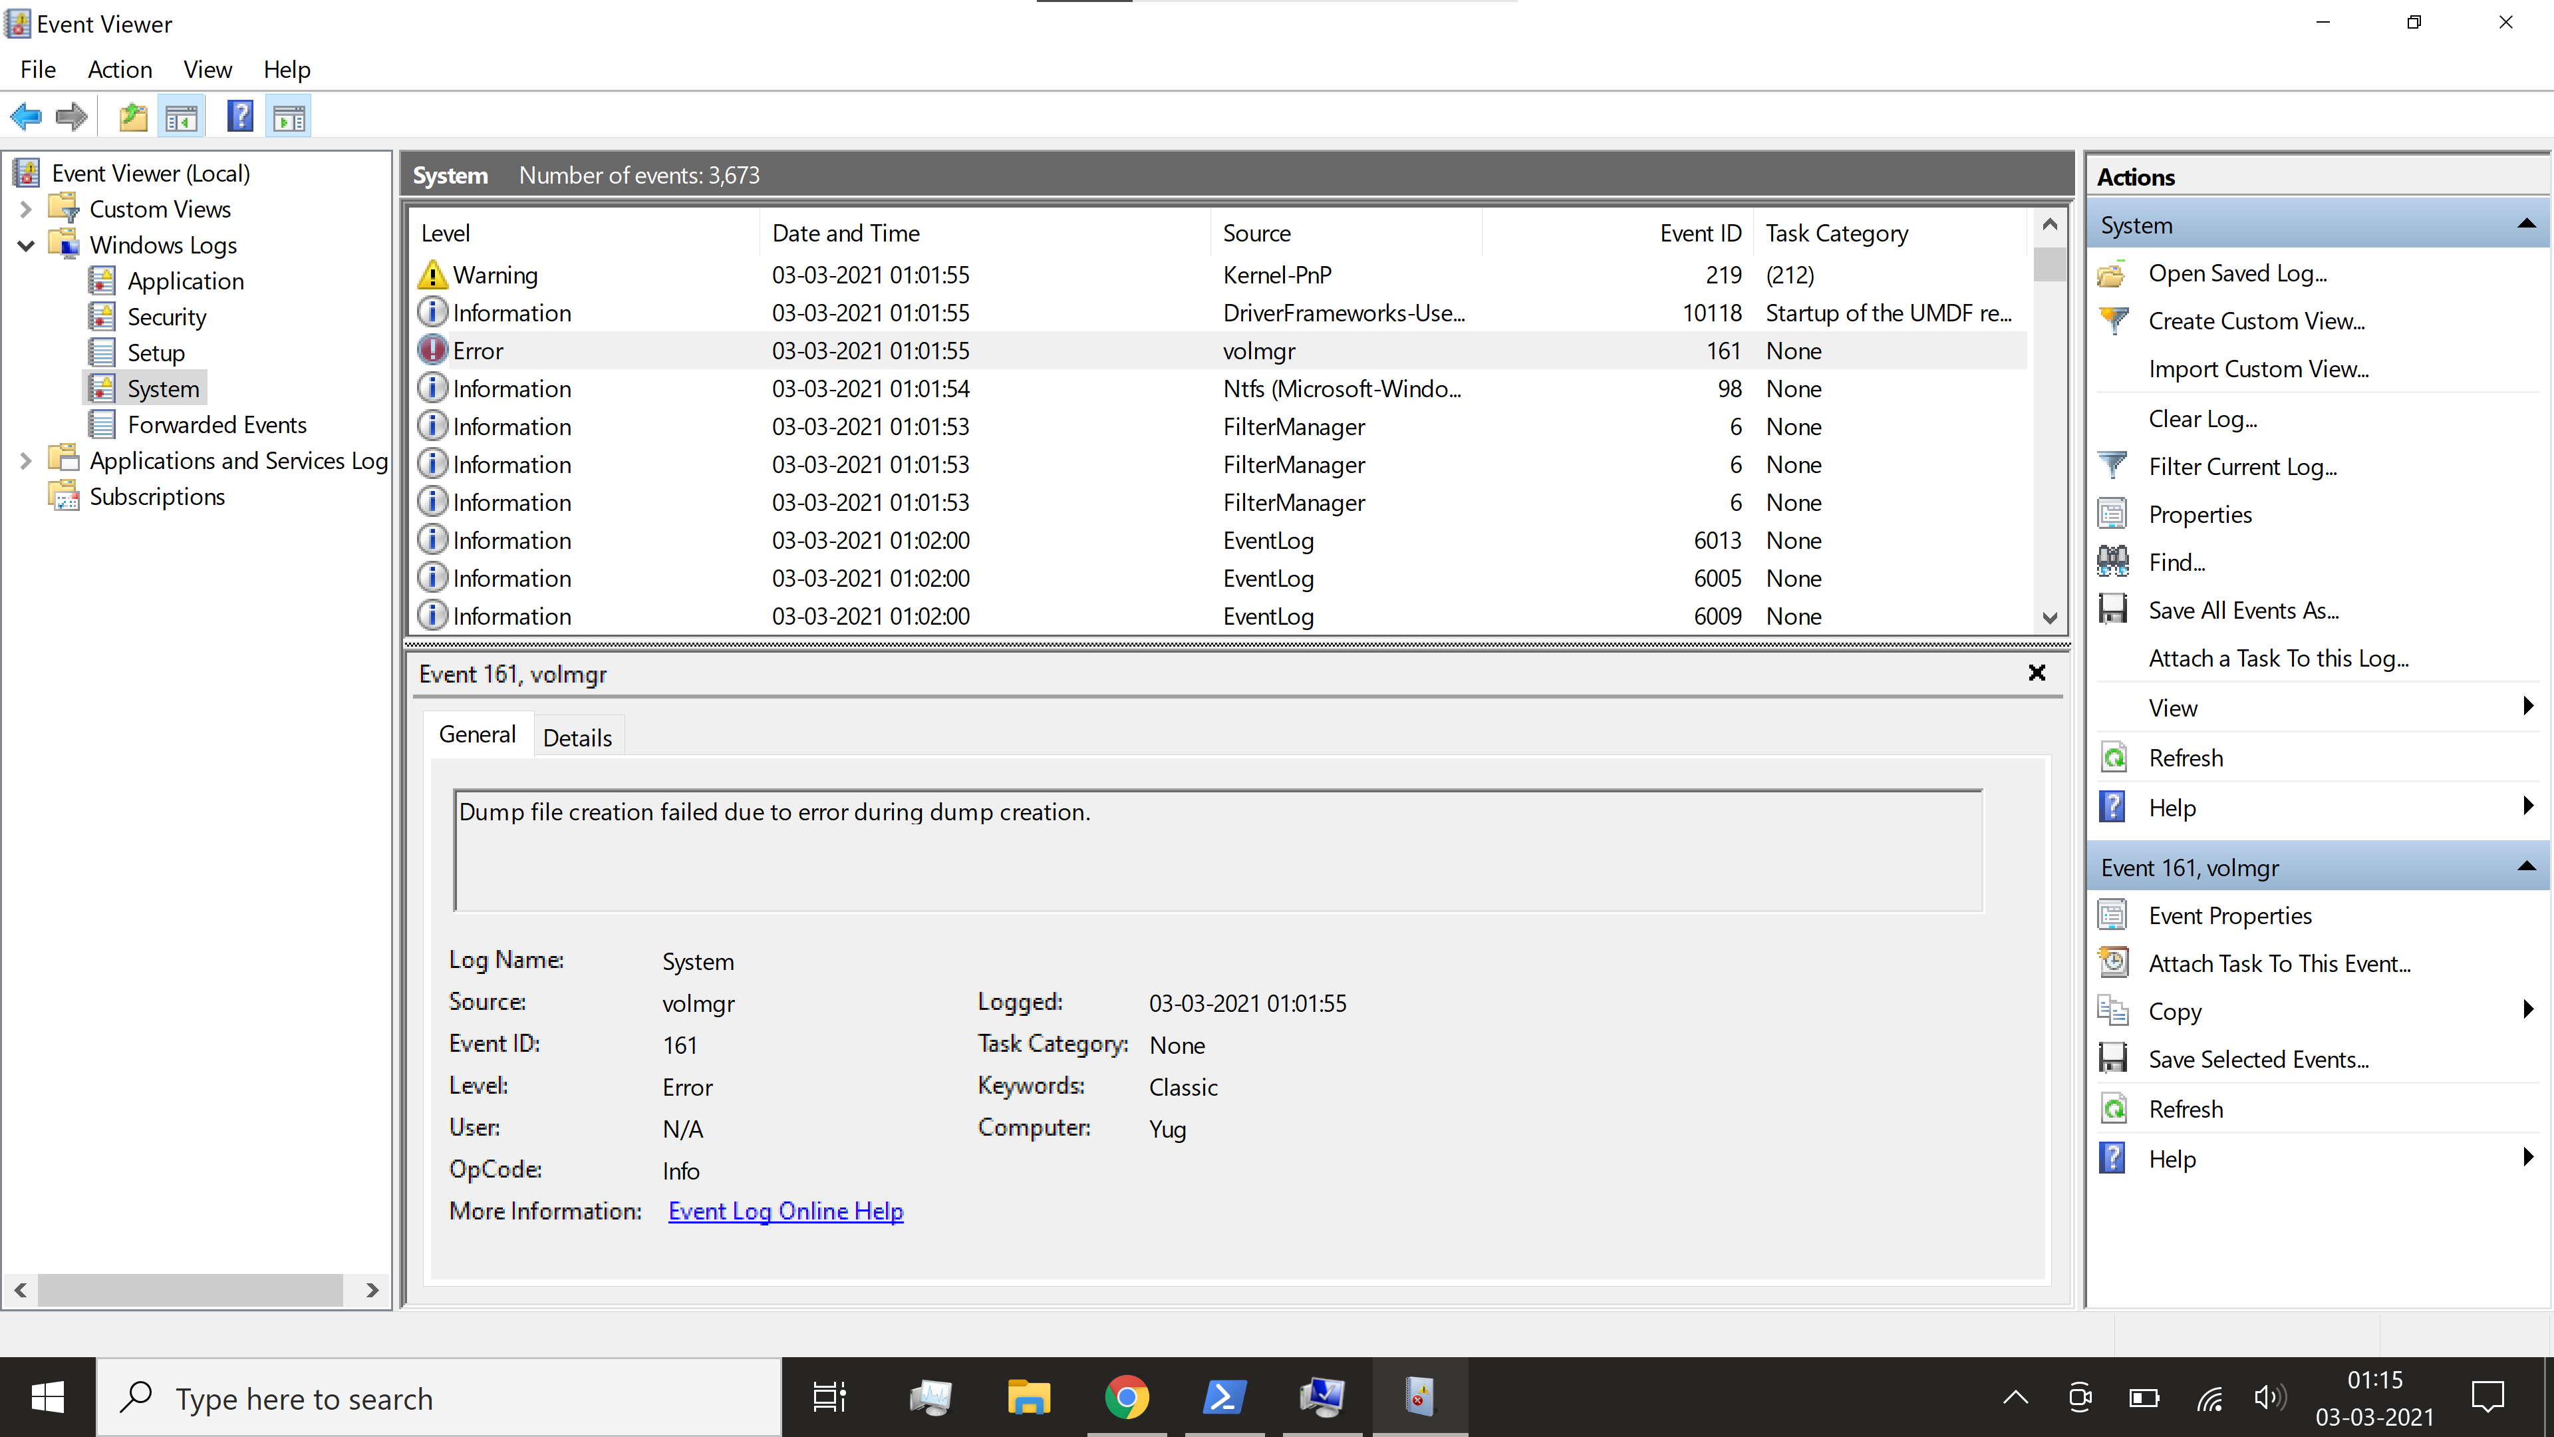Click Show/Hide Console Tree toolbar icon

182,117
